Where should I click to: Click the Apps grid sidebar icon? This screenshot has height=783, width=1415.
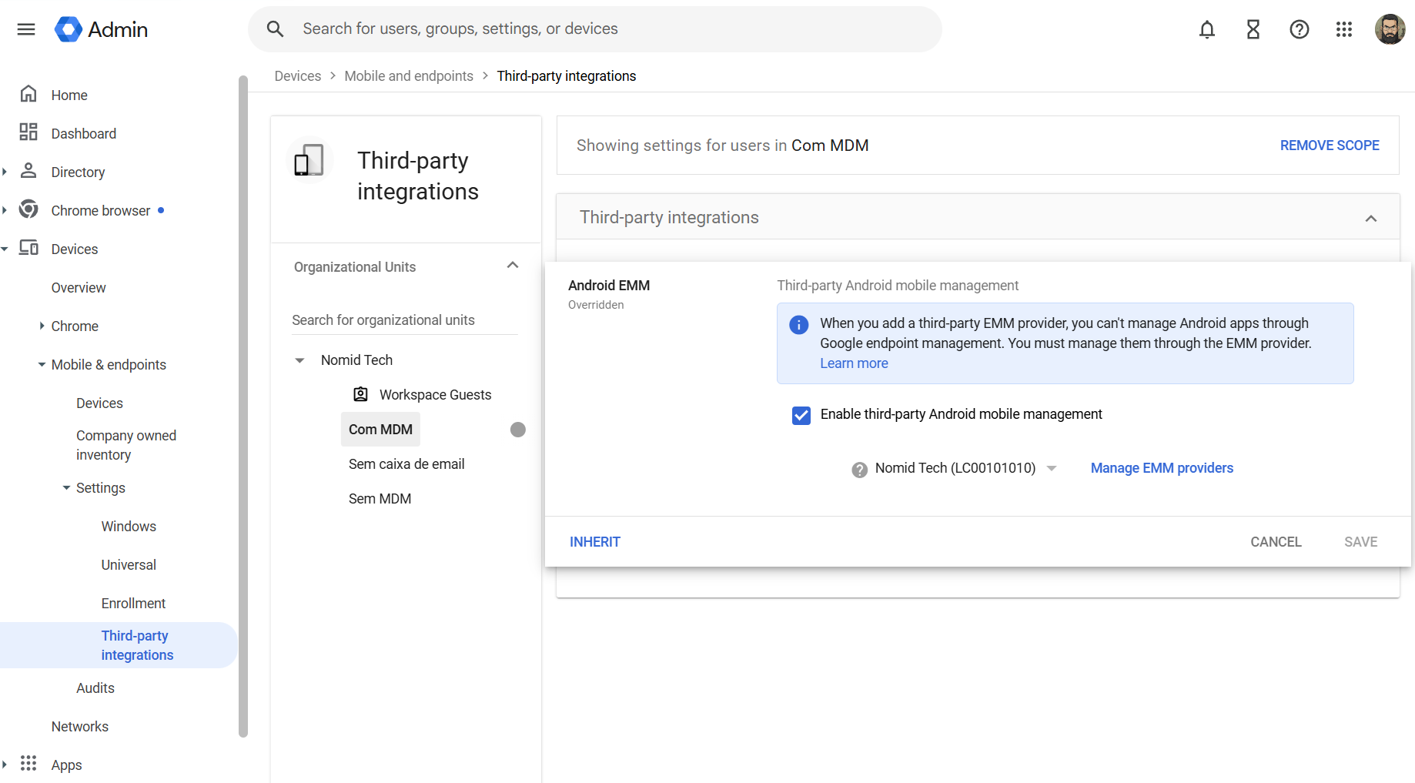coord(28,763)
